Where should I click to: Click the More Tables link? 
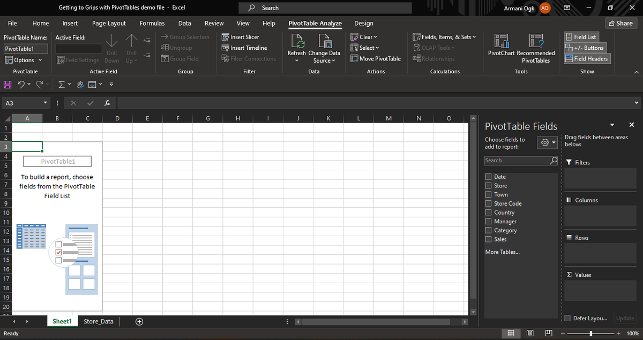pyautogui.click(x=502, y=252)
